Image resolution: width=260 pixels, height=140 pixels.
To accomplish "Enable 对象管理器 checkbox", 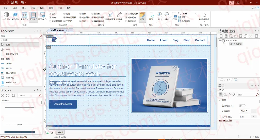I will pyautogui.click(x=50, y=21).
